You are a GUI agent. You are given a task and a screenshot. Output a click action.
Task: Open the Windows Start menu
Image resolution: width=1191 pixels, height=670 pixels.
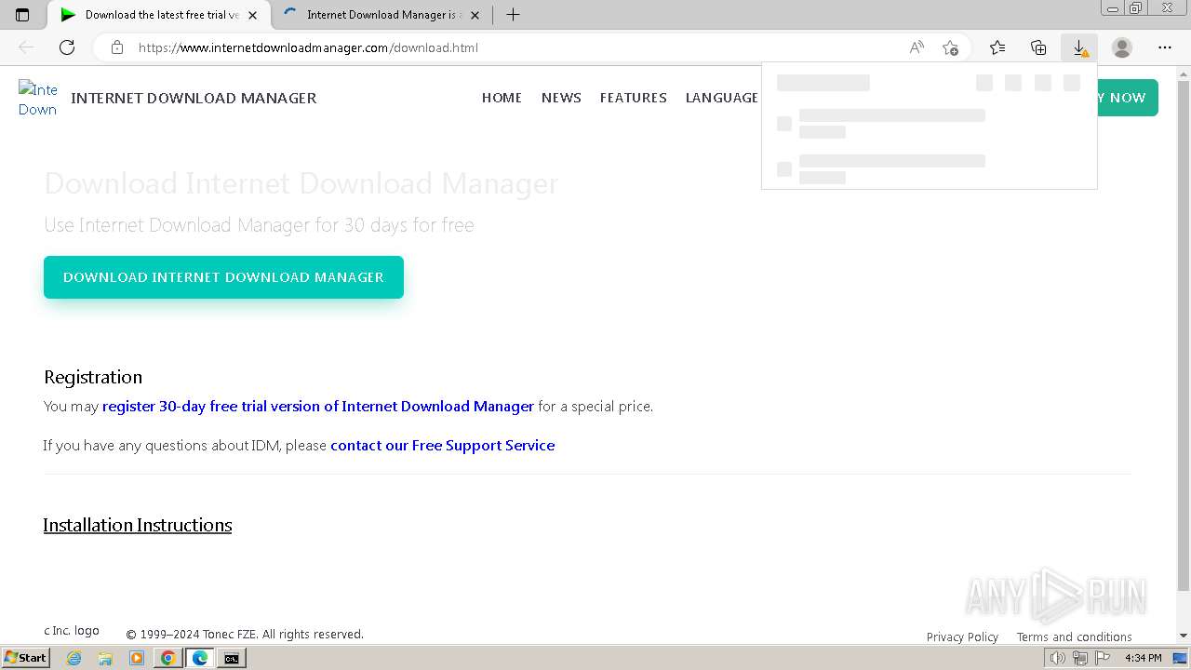point(25,658)
